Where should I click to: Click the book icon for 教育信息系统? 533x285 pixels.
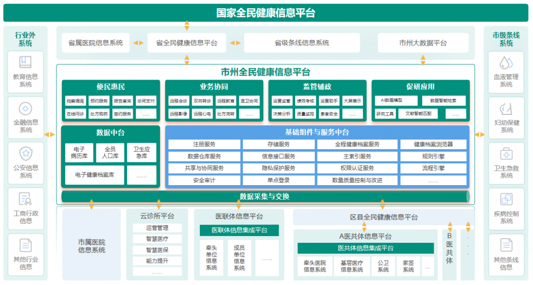pyautogui.click(x=26, y=62)
